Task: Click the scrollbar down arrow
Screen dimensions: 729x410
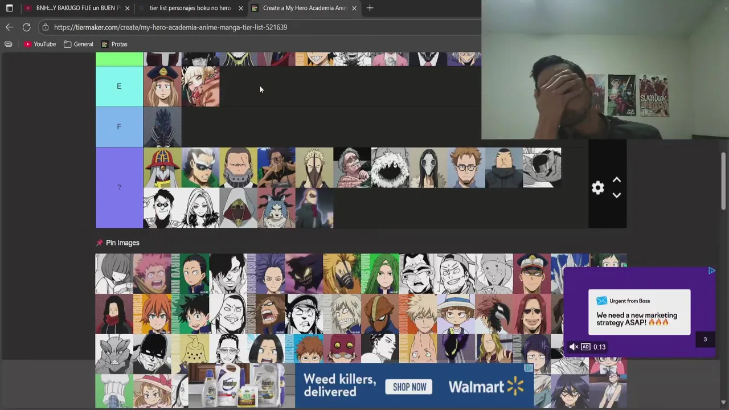Action: (723, 403)
